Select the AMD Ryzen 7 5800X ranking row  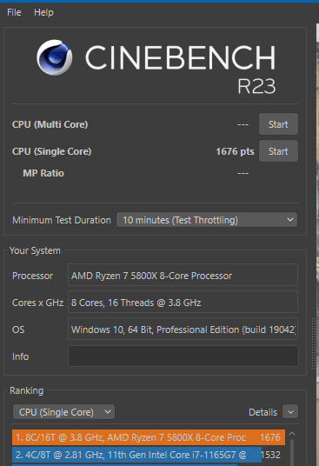pyautogui.click(x=149, y=437)
